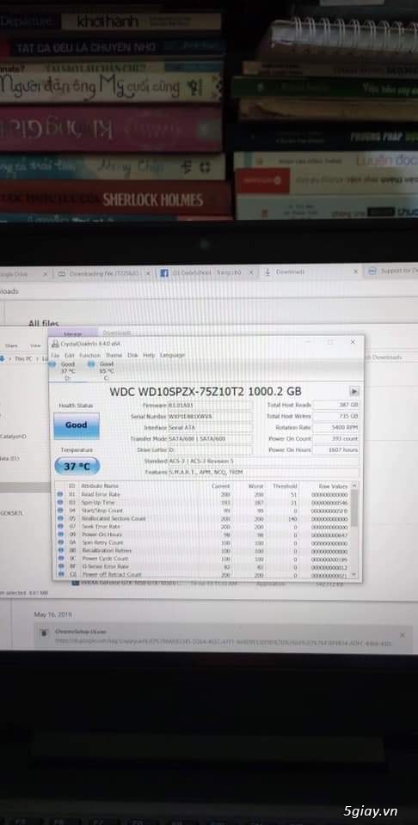Viewport: 418px width, 825px height.
Task: Click the Drive Letter D: field
Action: click(209, 449)
